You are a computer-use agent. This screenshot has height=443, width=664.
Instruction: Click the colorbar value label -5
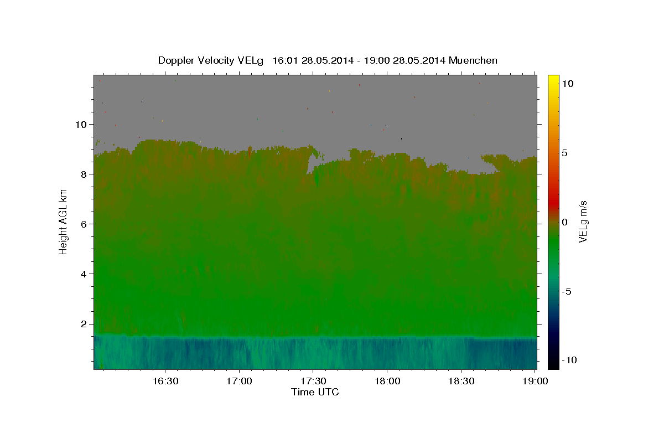click(567, 291)
